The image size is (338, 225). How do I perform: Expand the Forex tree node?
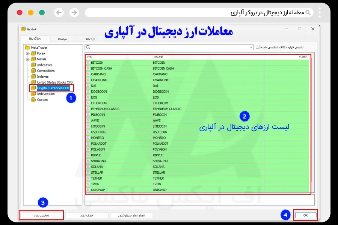coord(27,54)
